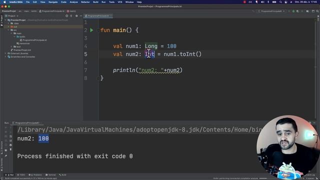This screenshot has height=180, width=320.
Task: Select PremierProjet.iml file in tree
Action: [x=21, y=50]
